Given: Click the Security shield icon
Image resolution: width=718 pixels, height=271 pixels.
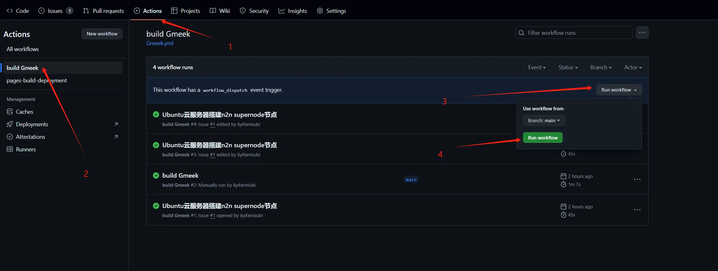Looking at the screenshot, I should click(x=243, y=11).
